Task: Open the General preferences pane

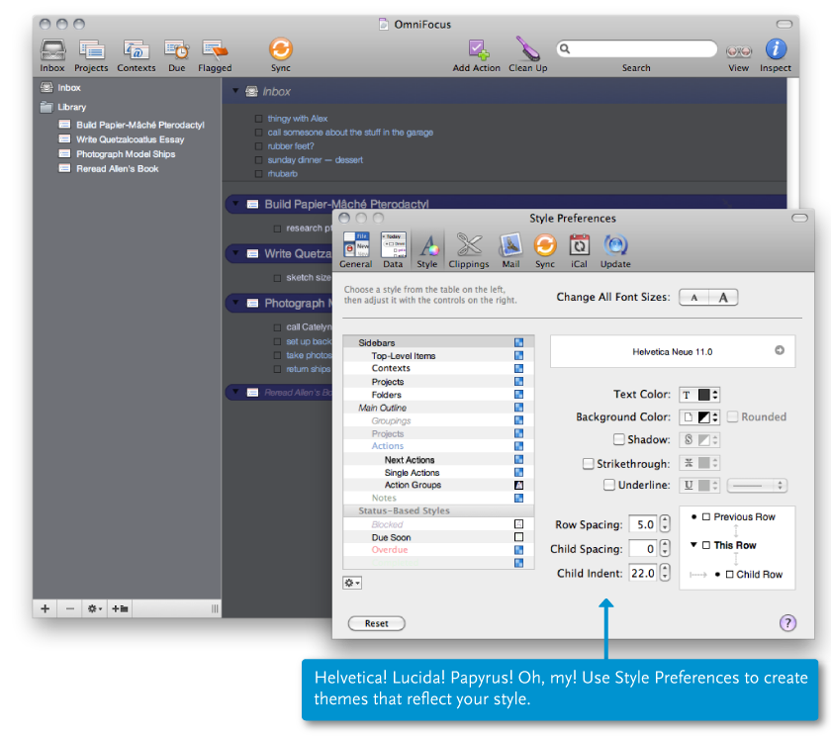Action: (355, 250)
